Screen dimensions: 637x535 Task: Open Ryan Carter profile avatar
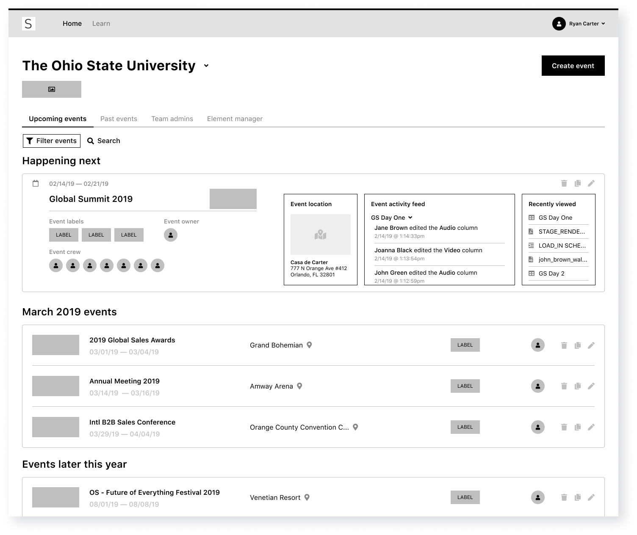click(559, 24)
